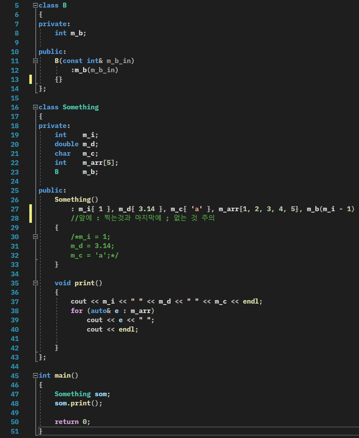Click 'return' keyword on line 50
The height and width of the screenshot is (438, 359).
coord(67,422)
